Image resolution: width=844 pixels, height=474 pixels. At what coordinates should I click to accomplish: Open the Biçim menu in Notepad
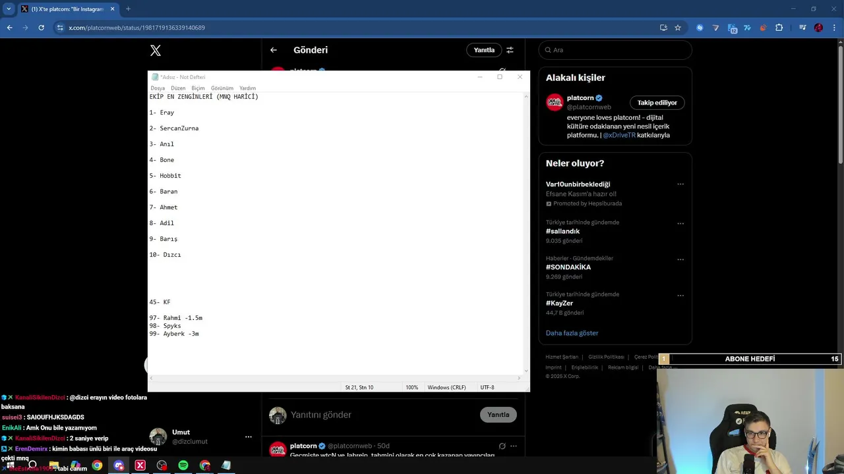(198, 88)
